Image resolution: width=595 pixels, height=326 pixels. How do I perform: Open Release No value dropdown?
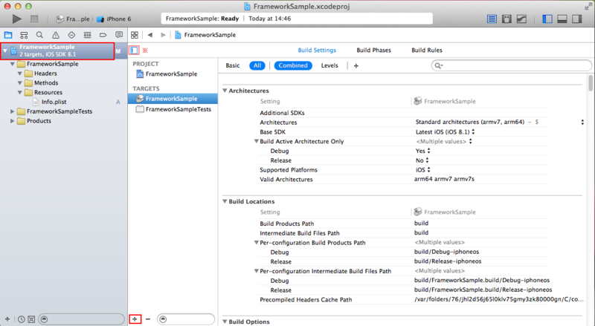[x=427, y=160]
